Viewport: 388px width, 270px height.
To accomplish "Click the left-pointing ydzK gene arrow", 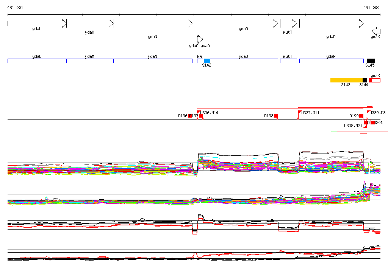I will point(376,31).
